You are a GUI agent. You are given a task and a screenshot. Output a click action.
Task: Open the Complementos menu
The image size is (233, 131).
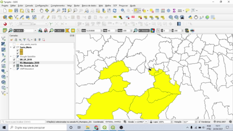tap(58, 5)
